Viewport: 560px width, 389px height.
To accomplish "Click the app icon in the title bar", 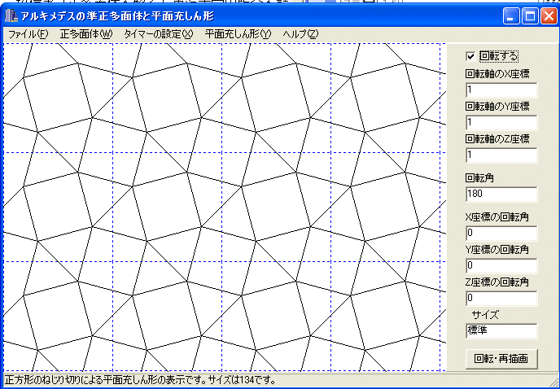I will [11, 15].
